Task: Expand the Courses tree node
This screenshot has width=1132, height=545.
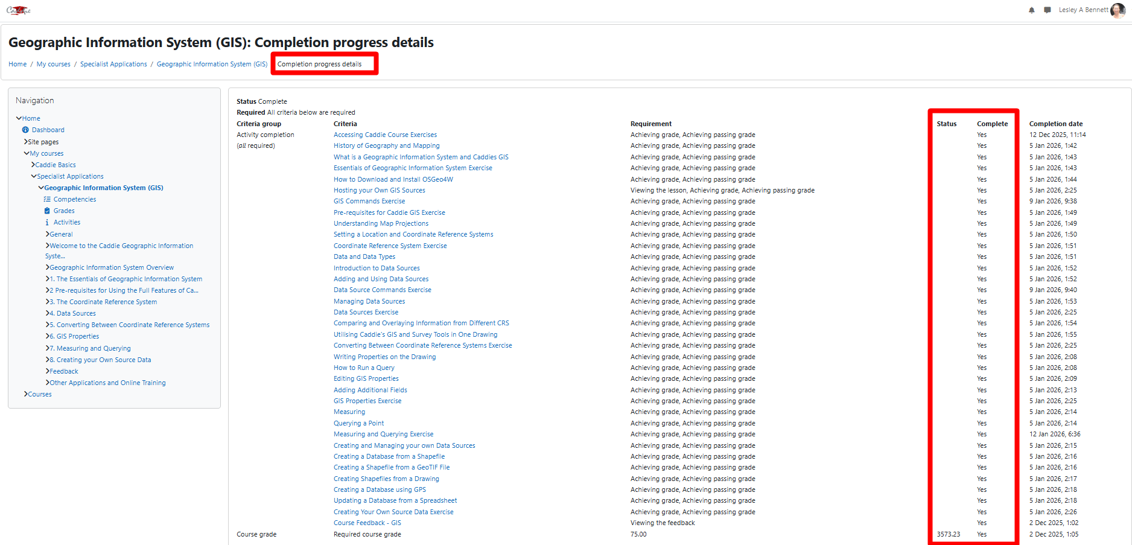Action: (26, 394)
